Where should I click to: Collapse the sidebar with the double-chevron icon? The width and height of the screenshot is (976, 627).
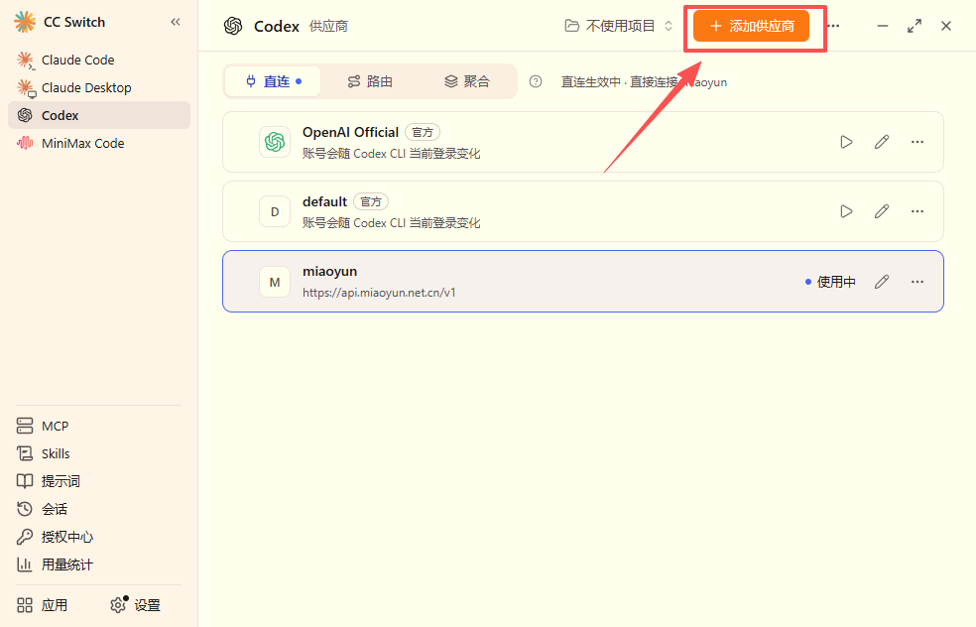176,22
